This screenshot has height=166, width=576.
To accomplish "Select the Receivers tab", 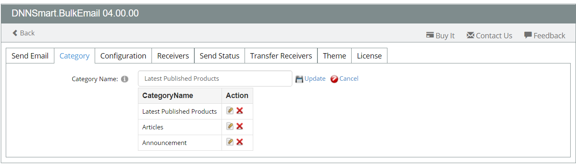I will [x=173, y=56].
